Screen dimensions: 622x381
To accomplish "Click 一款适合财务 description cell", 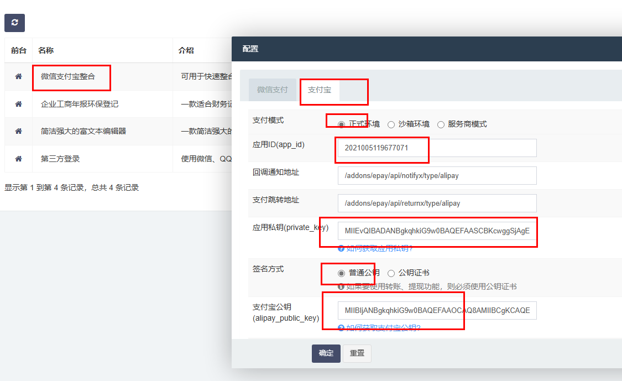I will click(206, 104).
